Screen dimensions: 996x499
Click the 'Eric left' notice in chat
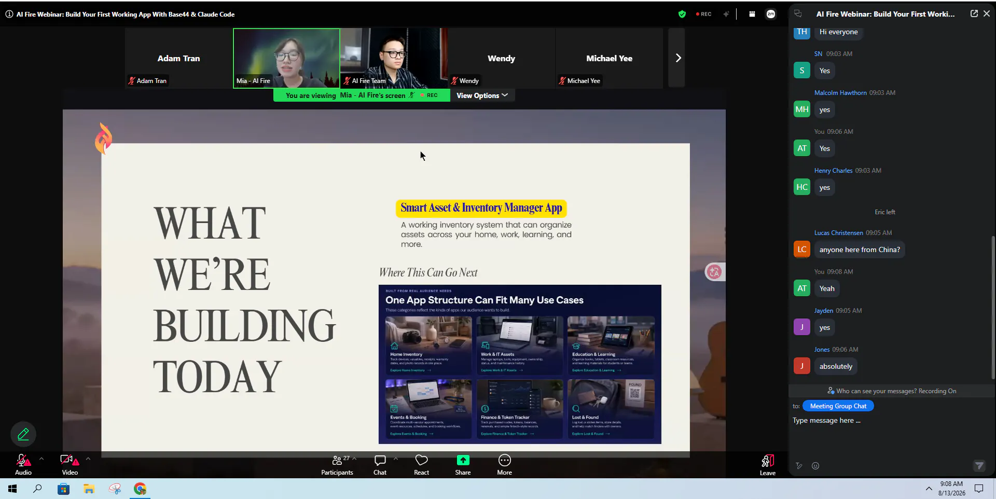click(884, 212)
